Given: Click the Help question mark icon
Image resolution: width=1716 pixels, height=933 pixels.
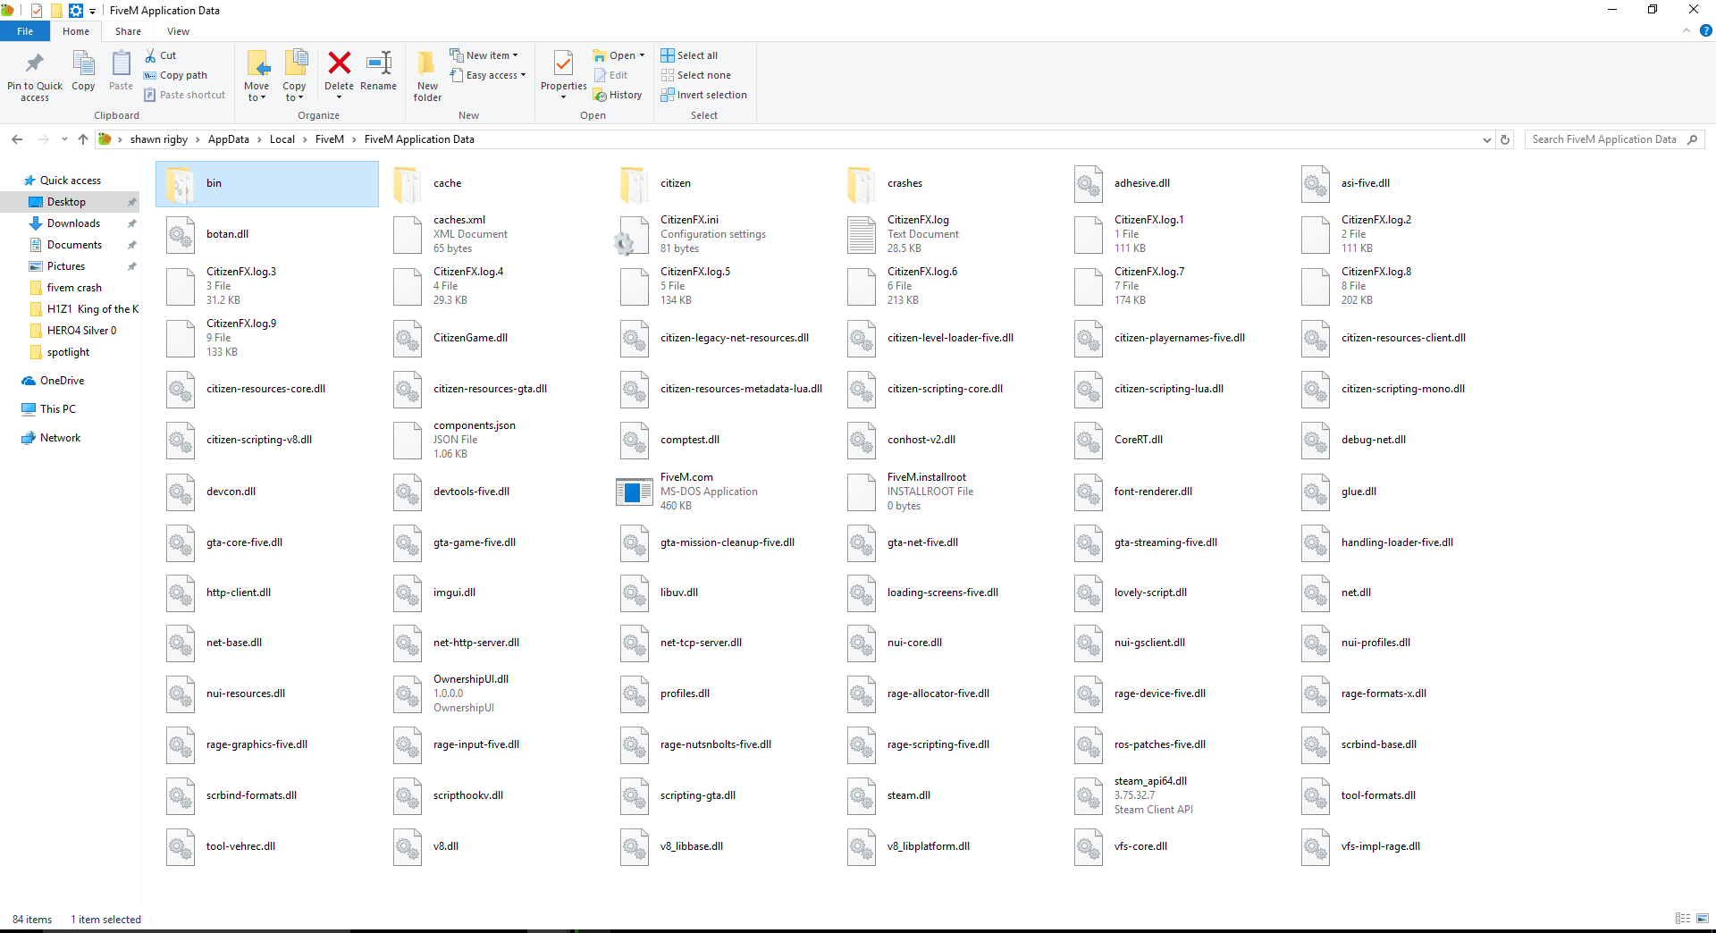Looking at the screenshot, I should coord(1705,30).
